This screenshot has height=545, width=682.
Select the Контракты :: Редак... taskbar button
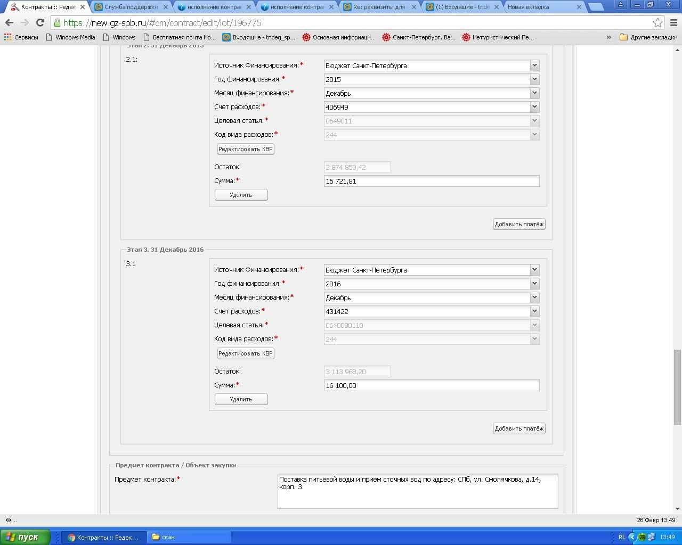click(103, 537)
